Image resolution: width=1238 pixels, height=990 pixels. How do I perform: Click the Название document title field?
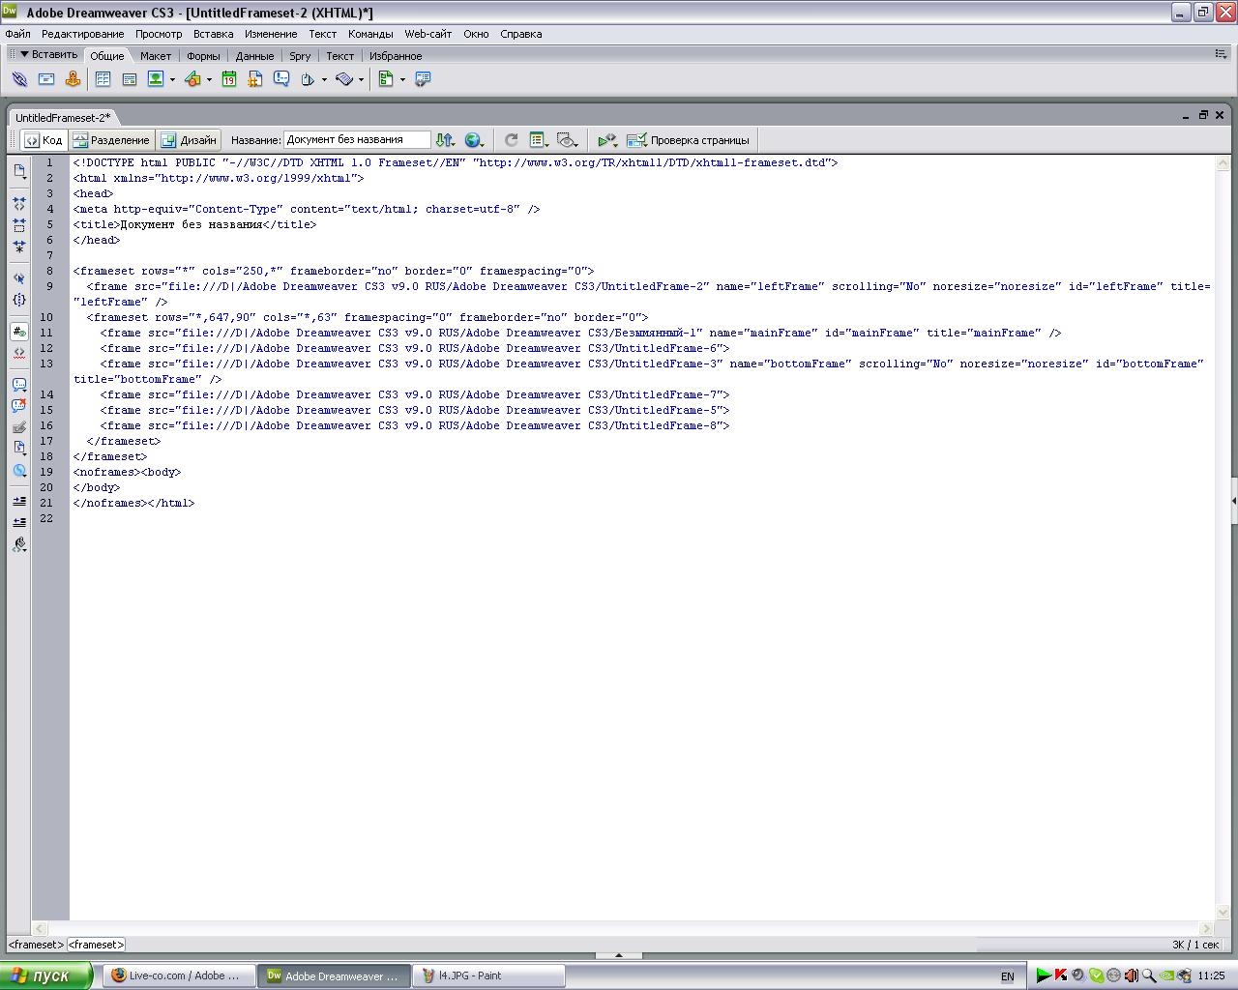357,140
